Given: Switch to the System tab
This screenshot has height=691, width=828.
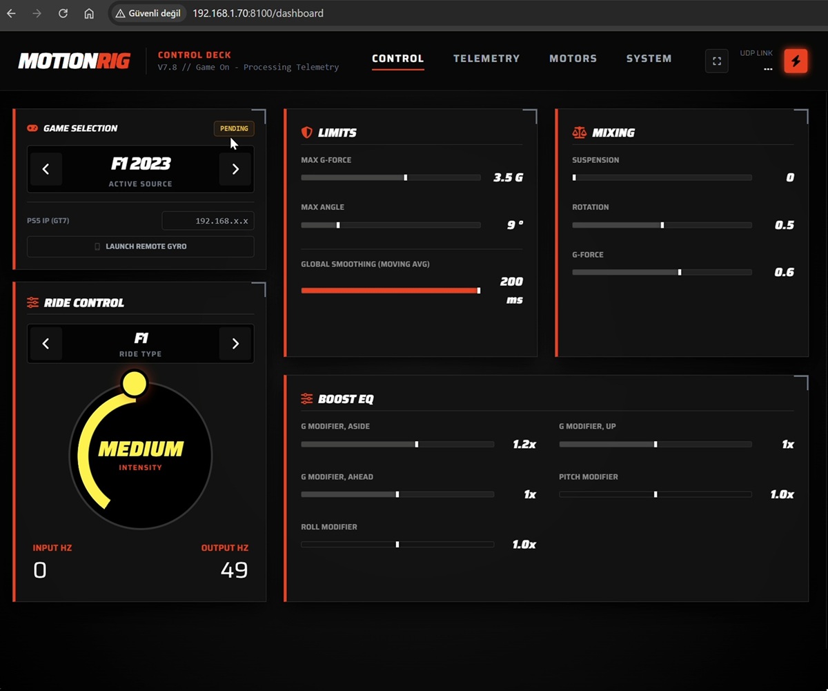Looking at the screenshot, I should coord(649,59).
